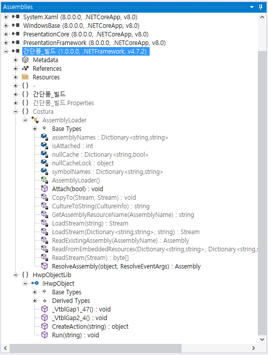Screen dimensions: 268x355
Task: Click the Metadata icon
Action: (25, 60)
